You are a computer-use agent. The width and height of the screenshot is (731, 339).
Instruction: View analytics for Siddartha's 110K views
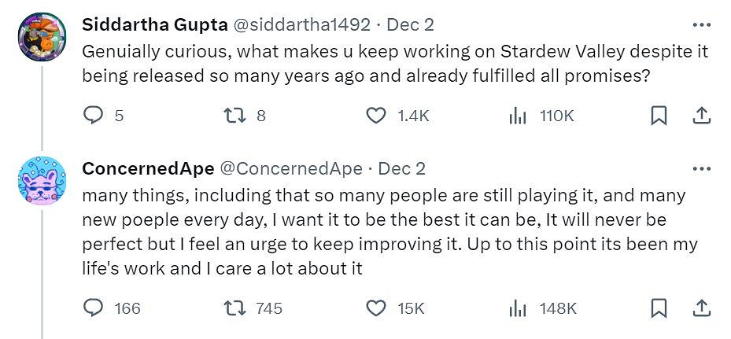pyautogui.click(x=517, y=116)
